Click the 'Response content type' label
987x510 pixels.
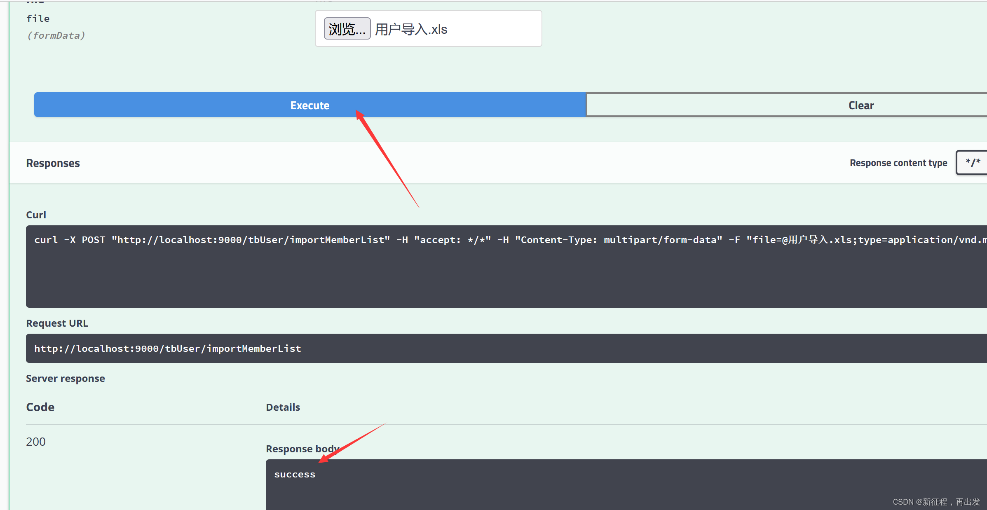pyautogui.click(x=898, y=163)
